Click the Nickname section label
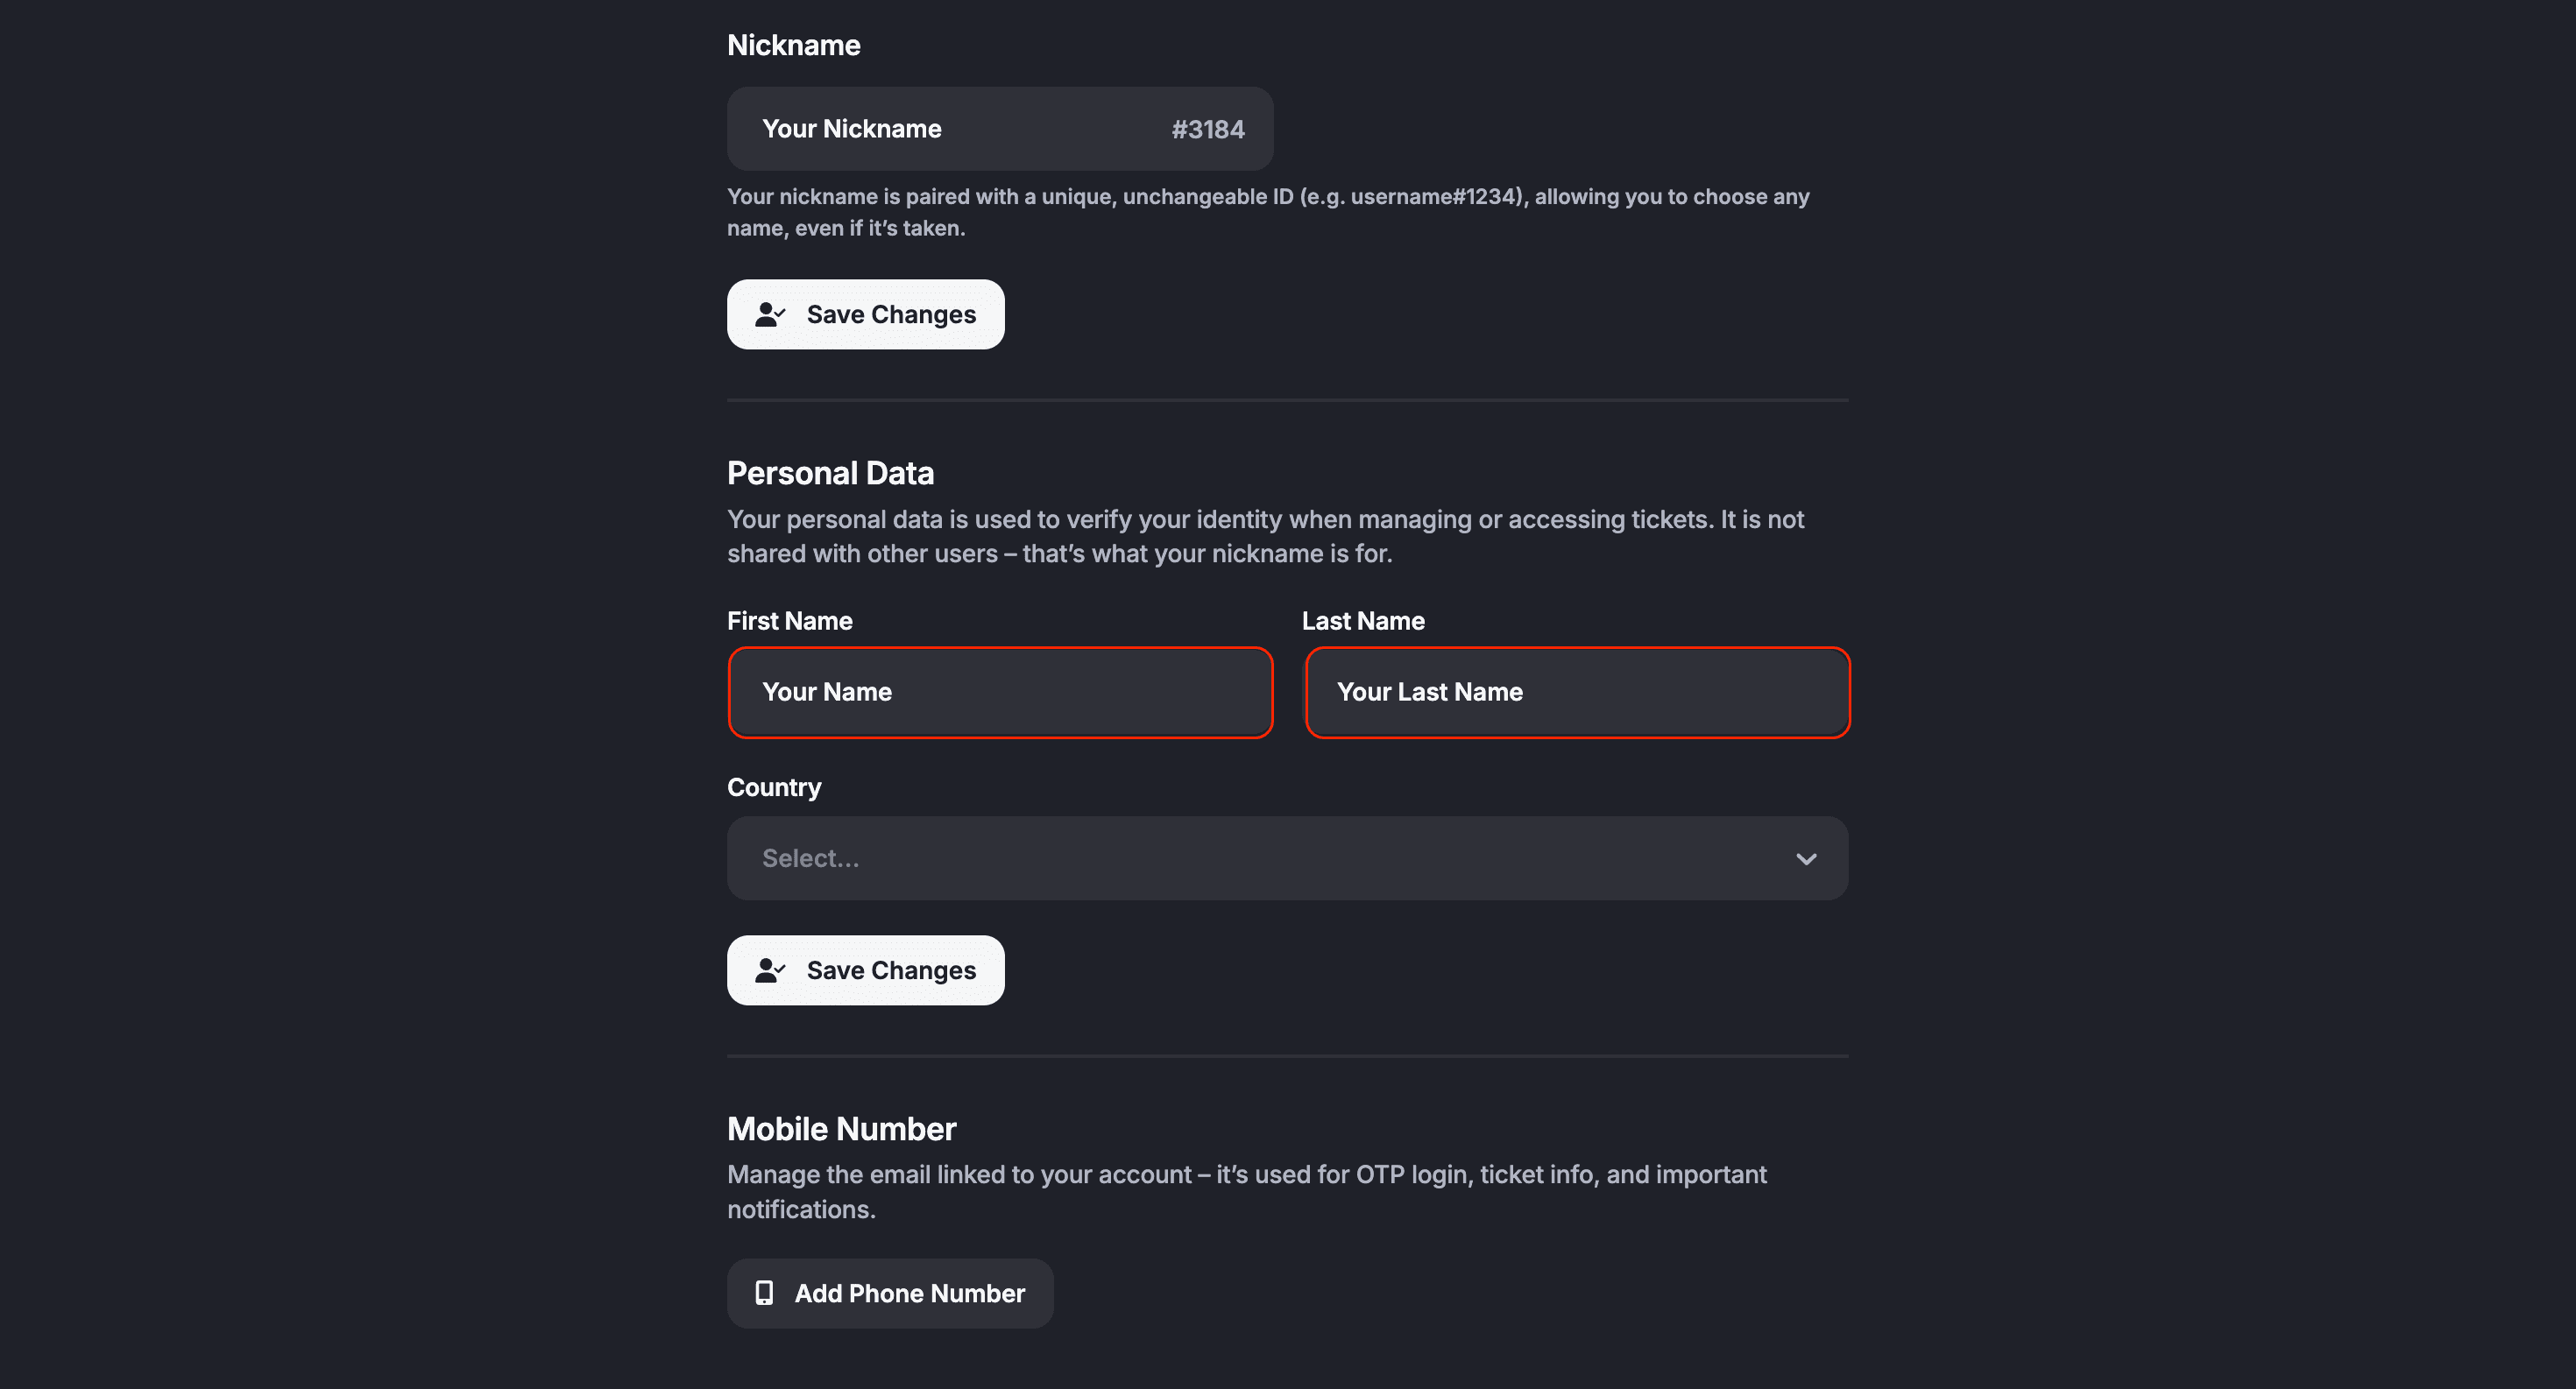Viewport: 2576px width, 1389px height. 793,45
